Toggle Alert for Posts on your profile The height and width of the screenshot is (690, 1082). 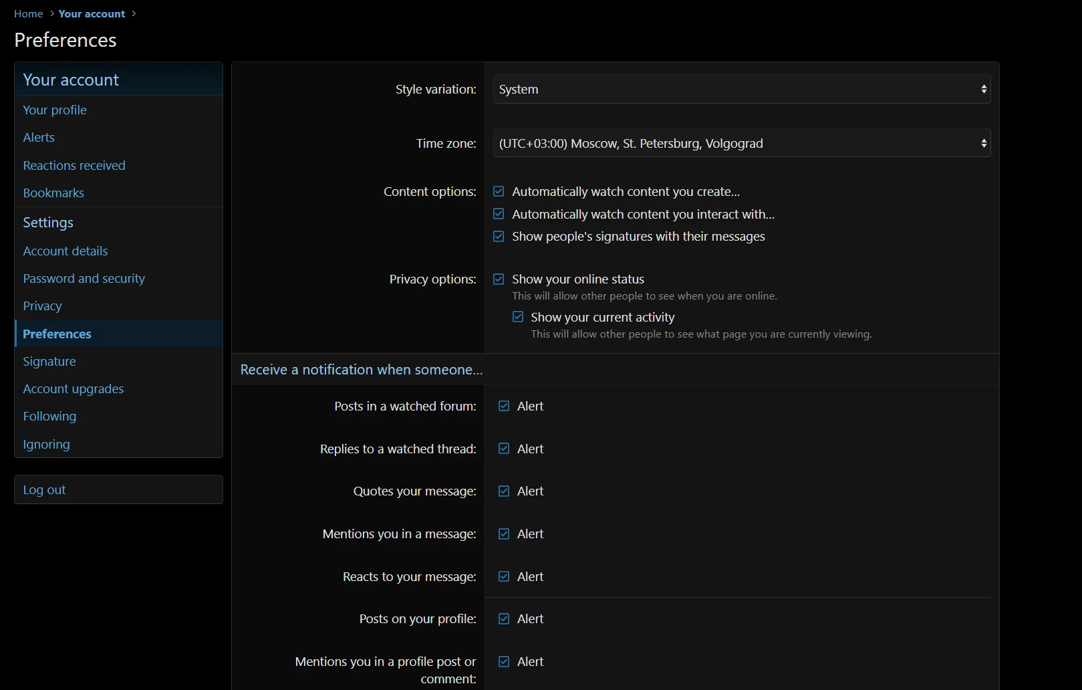pos(504,619)
